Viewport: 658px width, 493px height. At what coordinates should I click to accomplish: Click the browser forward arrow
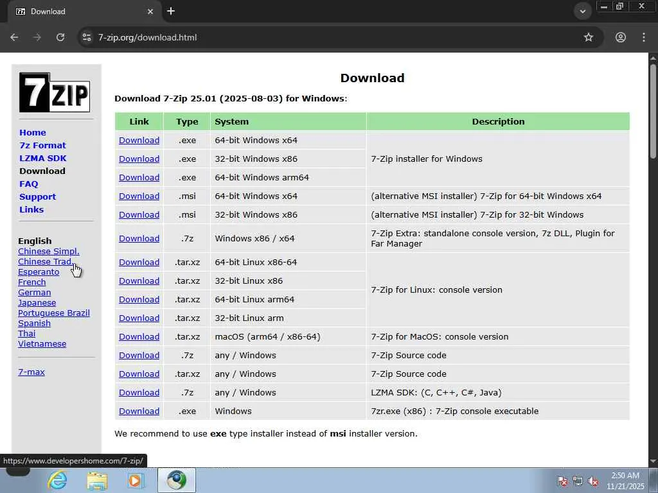tap(37, 37)
